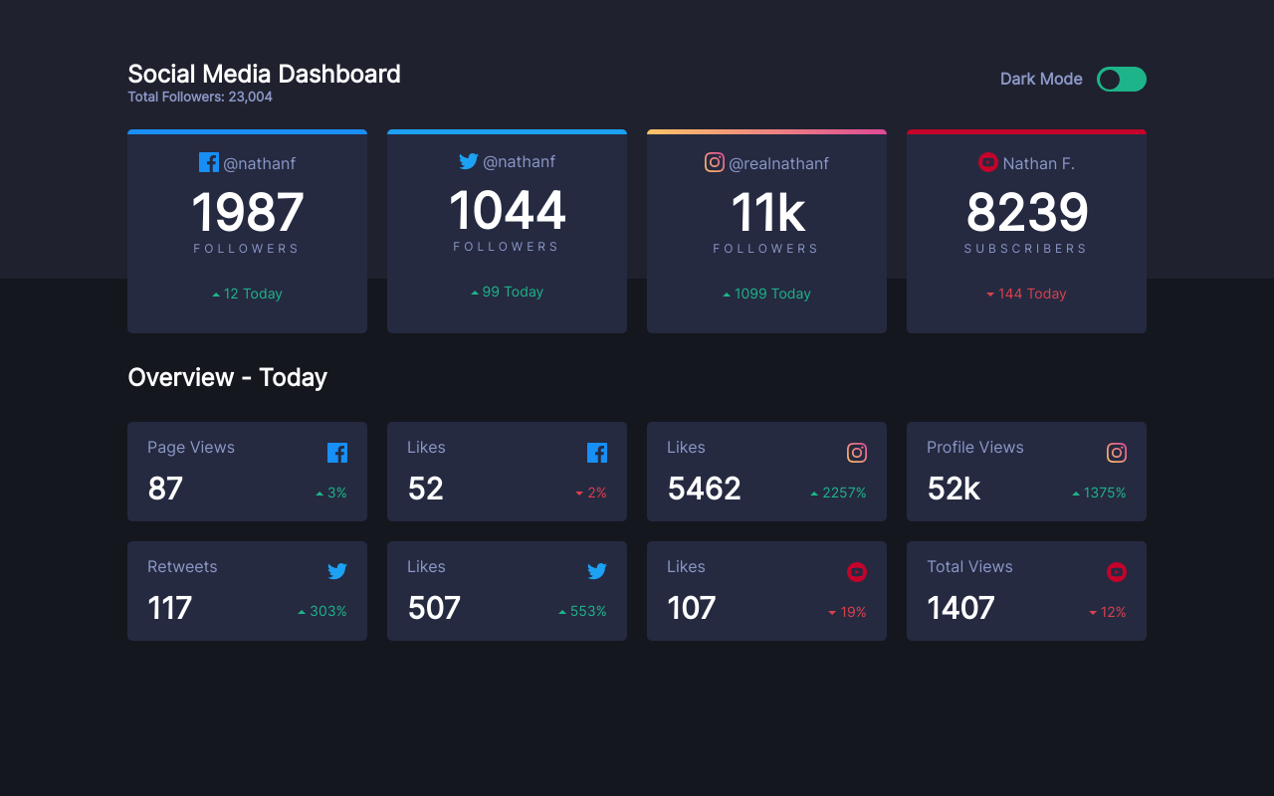Click the Likes value 107
Image resolution: width=1274 pixels, height=796 pixels.
click(x=692, y=608)
